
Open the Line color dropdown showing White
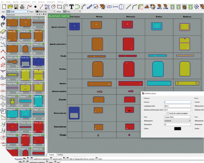pos(17,12)
